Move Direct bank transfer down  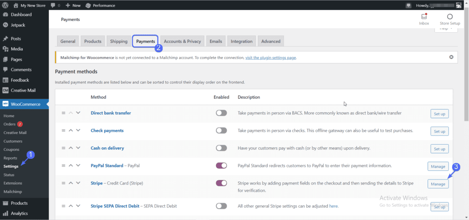coord(78,113)
